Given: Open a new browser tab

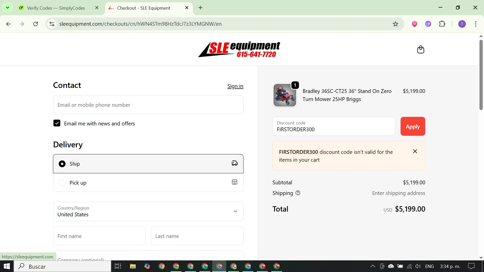Looking at the screenshot, I should (200, 8).
